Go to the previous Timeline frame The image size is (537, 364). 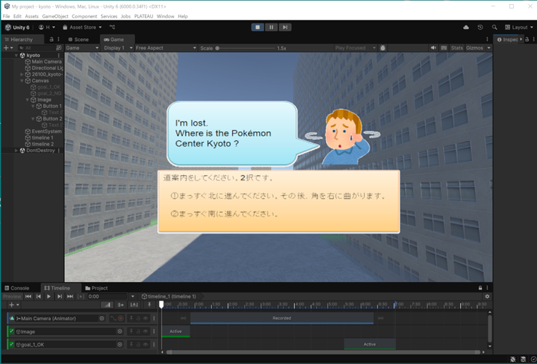39,296
